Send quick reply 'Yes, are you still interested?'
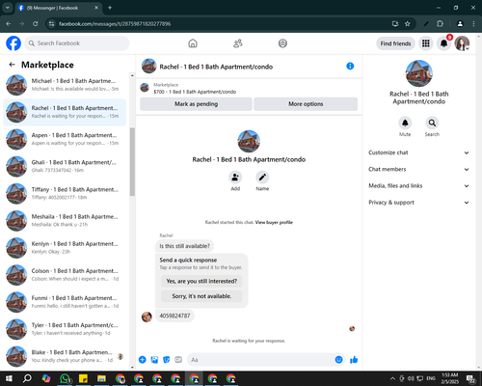 point(201,281)
